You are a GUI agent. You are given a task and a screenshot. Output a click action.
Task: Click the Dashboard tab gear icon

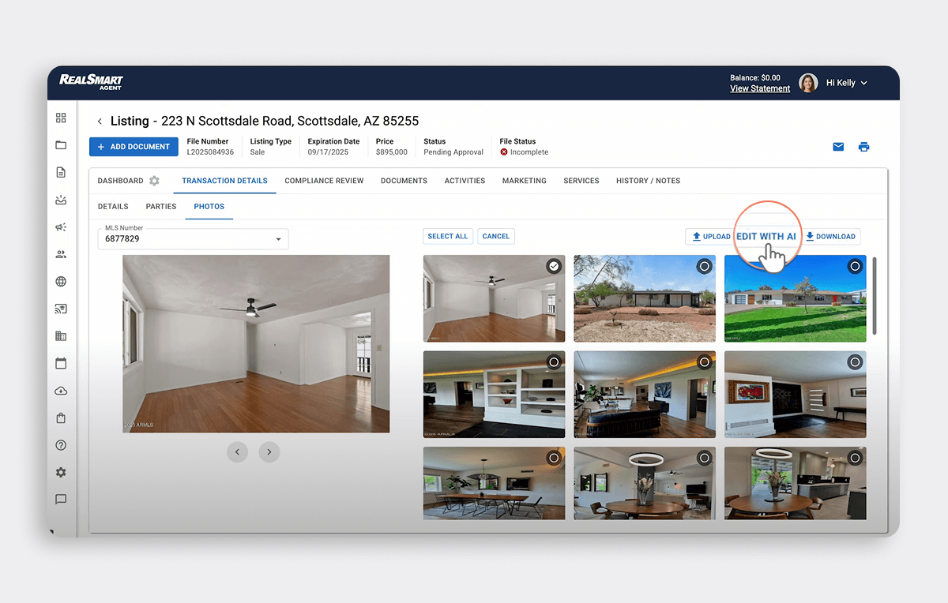coord(154,181)
